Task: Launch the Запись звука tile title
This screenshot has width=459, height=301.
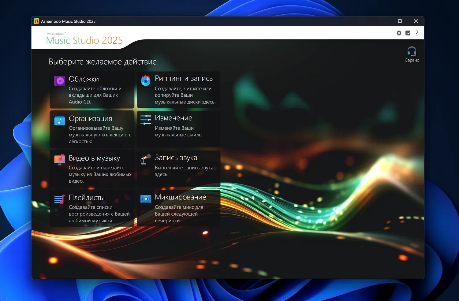Action: [x=176, y=158]
